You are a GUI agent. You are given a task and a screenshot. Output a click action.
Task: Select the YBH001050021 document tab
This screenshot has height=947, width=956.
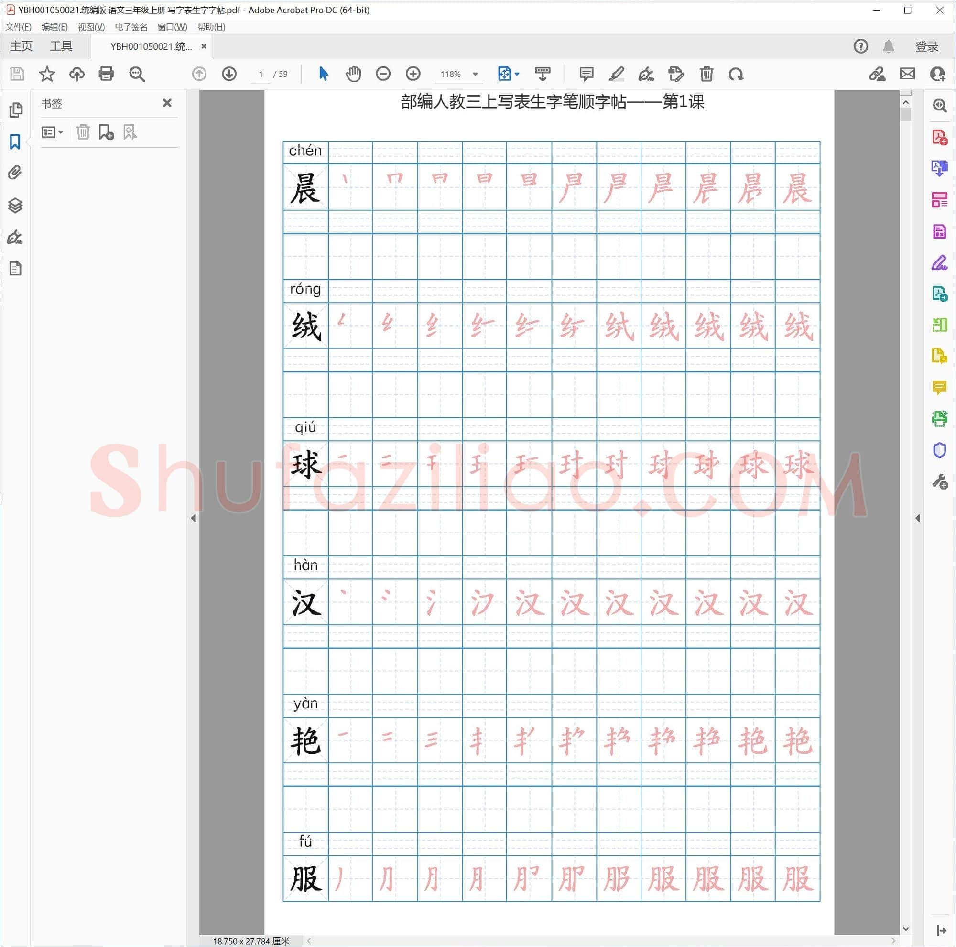151,46
